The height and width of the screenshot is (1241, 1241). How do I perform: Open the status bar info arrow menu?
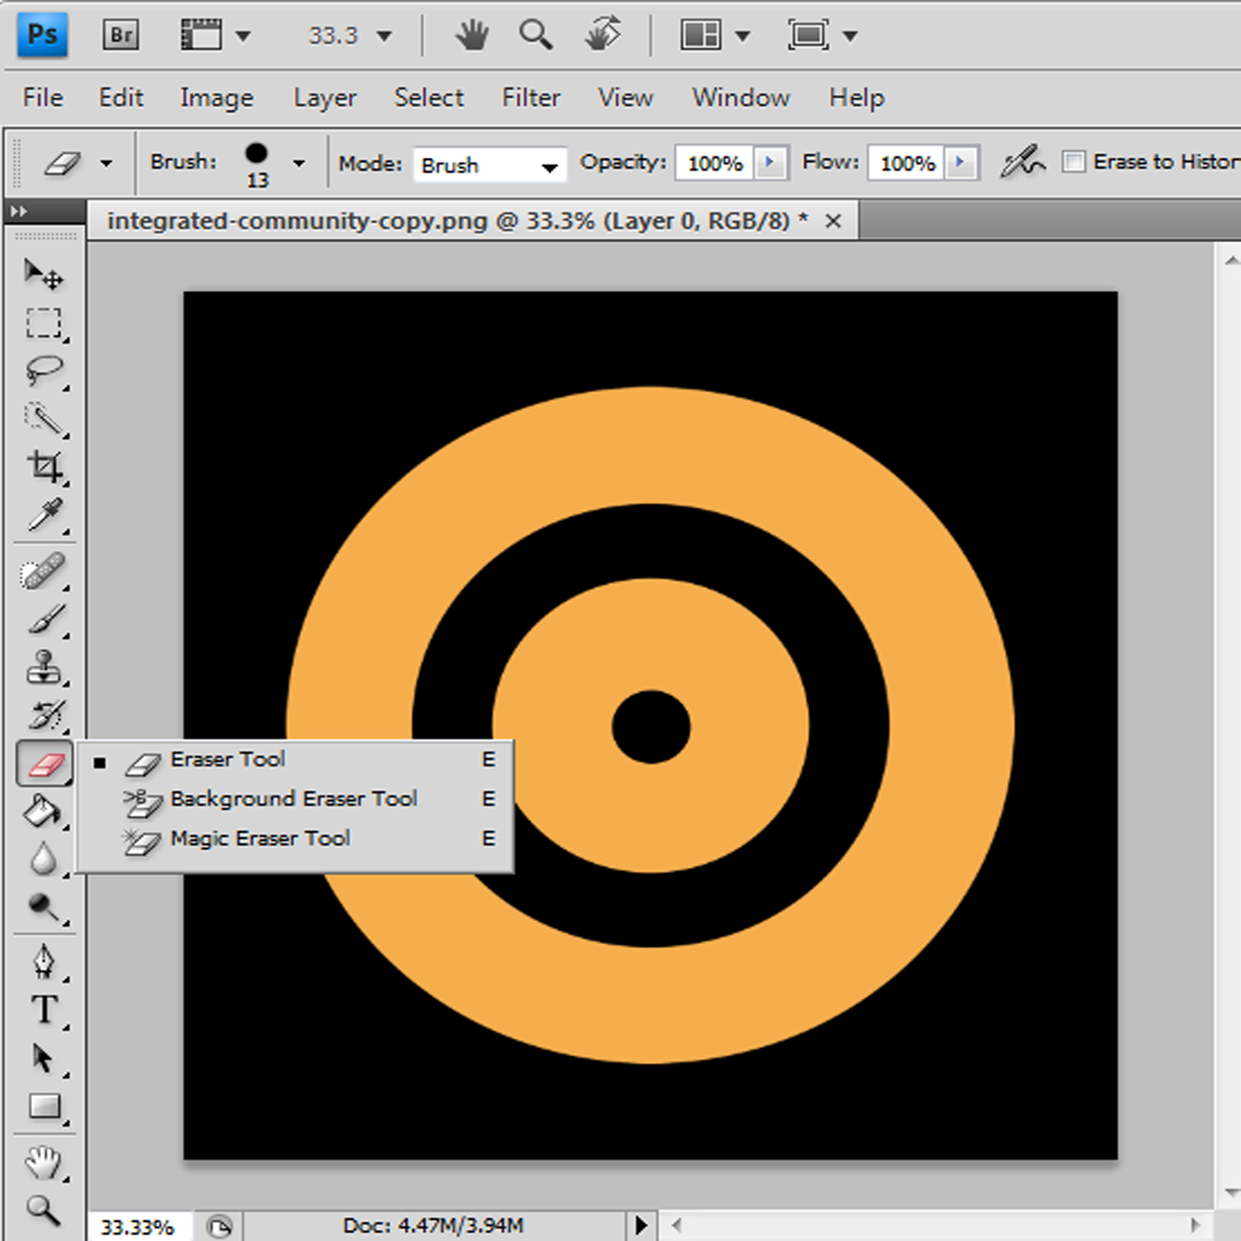(x=641, y=1226)
